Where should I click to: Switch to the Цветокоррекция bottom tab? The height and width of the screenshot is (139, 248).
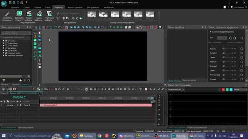point(26,127)
